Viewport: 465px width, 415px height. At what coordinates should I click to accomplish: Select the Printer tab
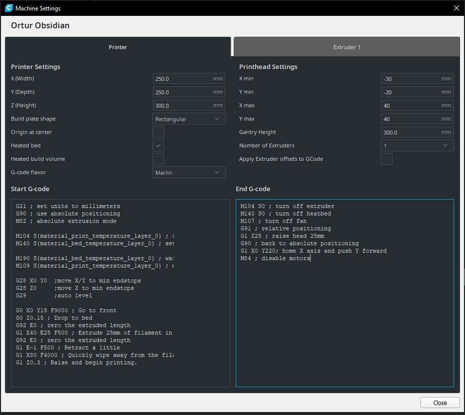tap(118, 47)
